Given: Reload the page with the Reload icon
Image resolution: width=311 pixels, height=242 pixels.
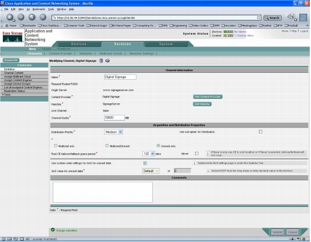Looking at the screenshot, I should coord(32,17).
